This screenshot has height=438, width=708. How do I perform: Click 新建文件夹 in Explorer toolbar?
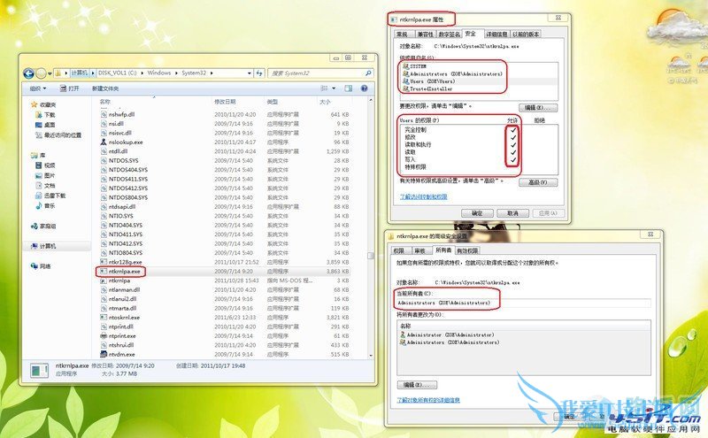tap(105, 88)
